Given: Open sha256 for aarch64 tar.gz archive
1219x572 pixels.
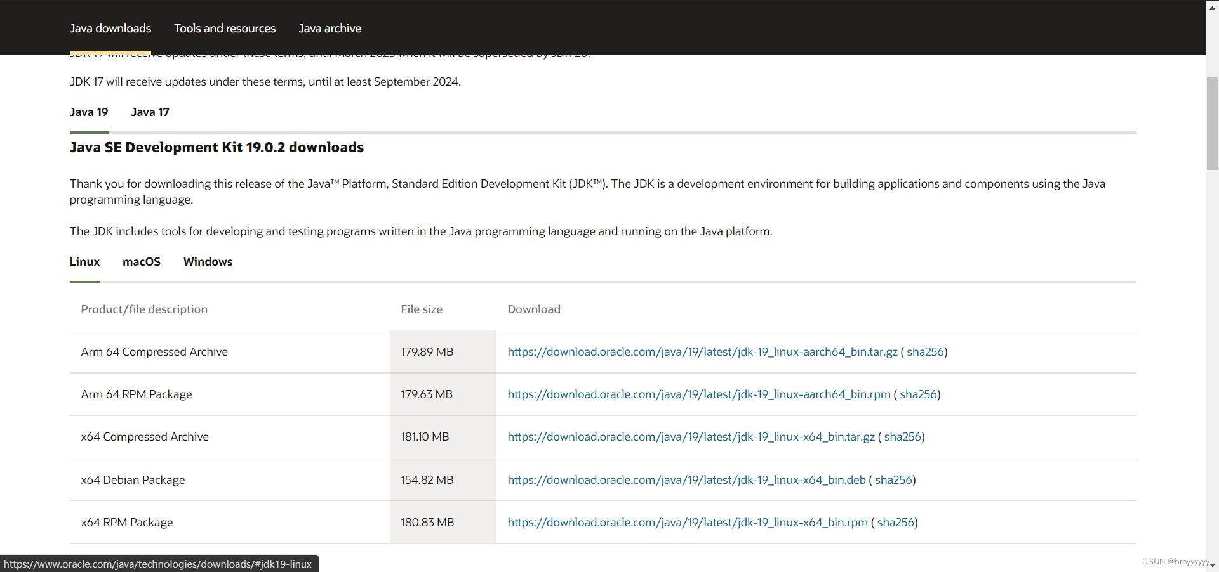Looking at the screenshot, I should [x=925, y=352].
